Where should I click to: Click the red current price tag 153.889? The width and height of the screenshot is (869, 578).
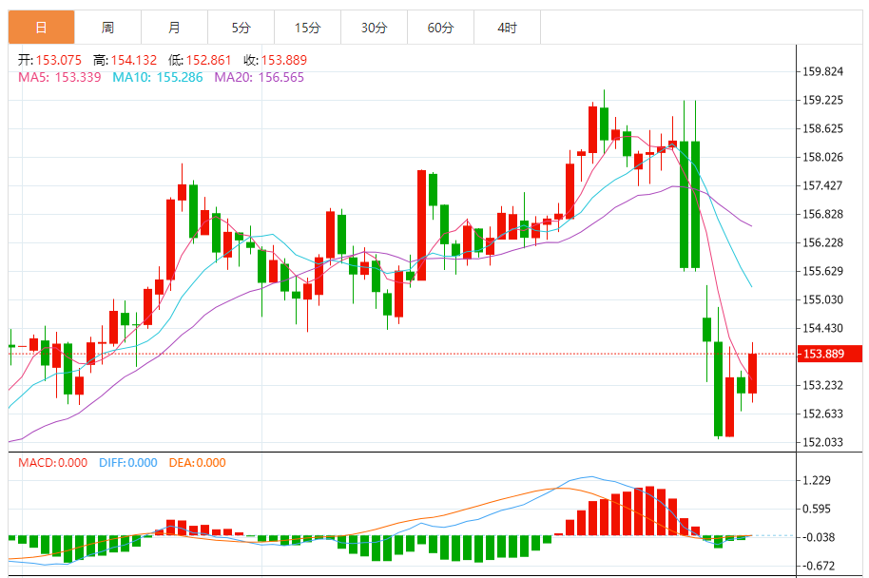pos(830,355)
